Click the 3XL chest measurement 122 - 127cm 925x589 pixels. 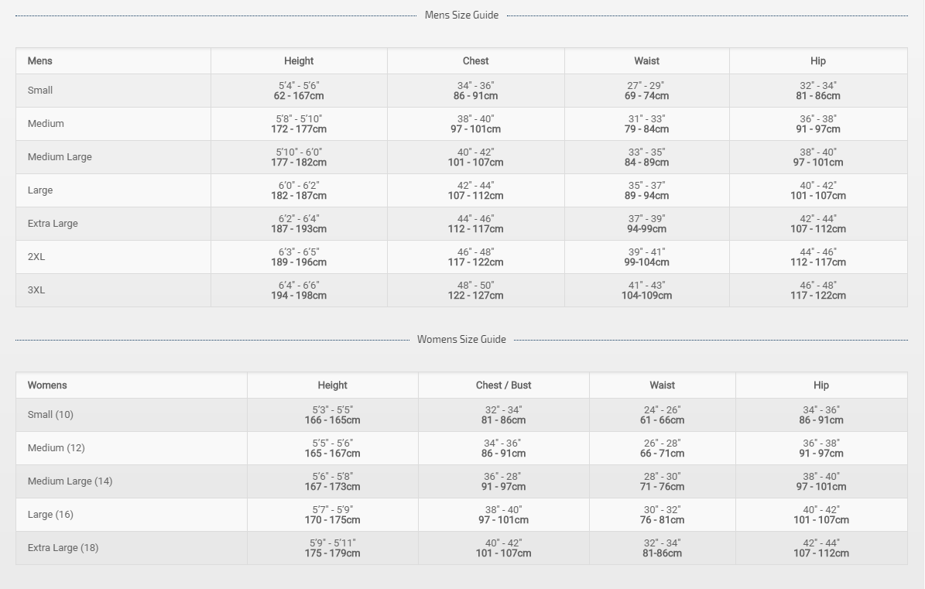475,296
